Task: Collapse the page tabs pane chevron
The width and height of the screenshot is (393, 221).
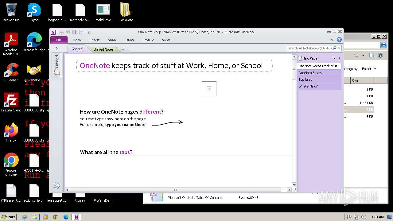Action: 340,58
